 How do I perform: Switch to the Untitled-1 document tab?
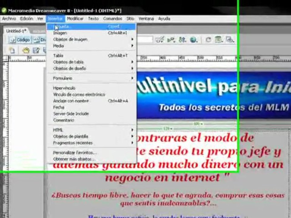click(x=16, y=31)
